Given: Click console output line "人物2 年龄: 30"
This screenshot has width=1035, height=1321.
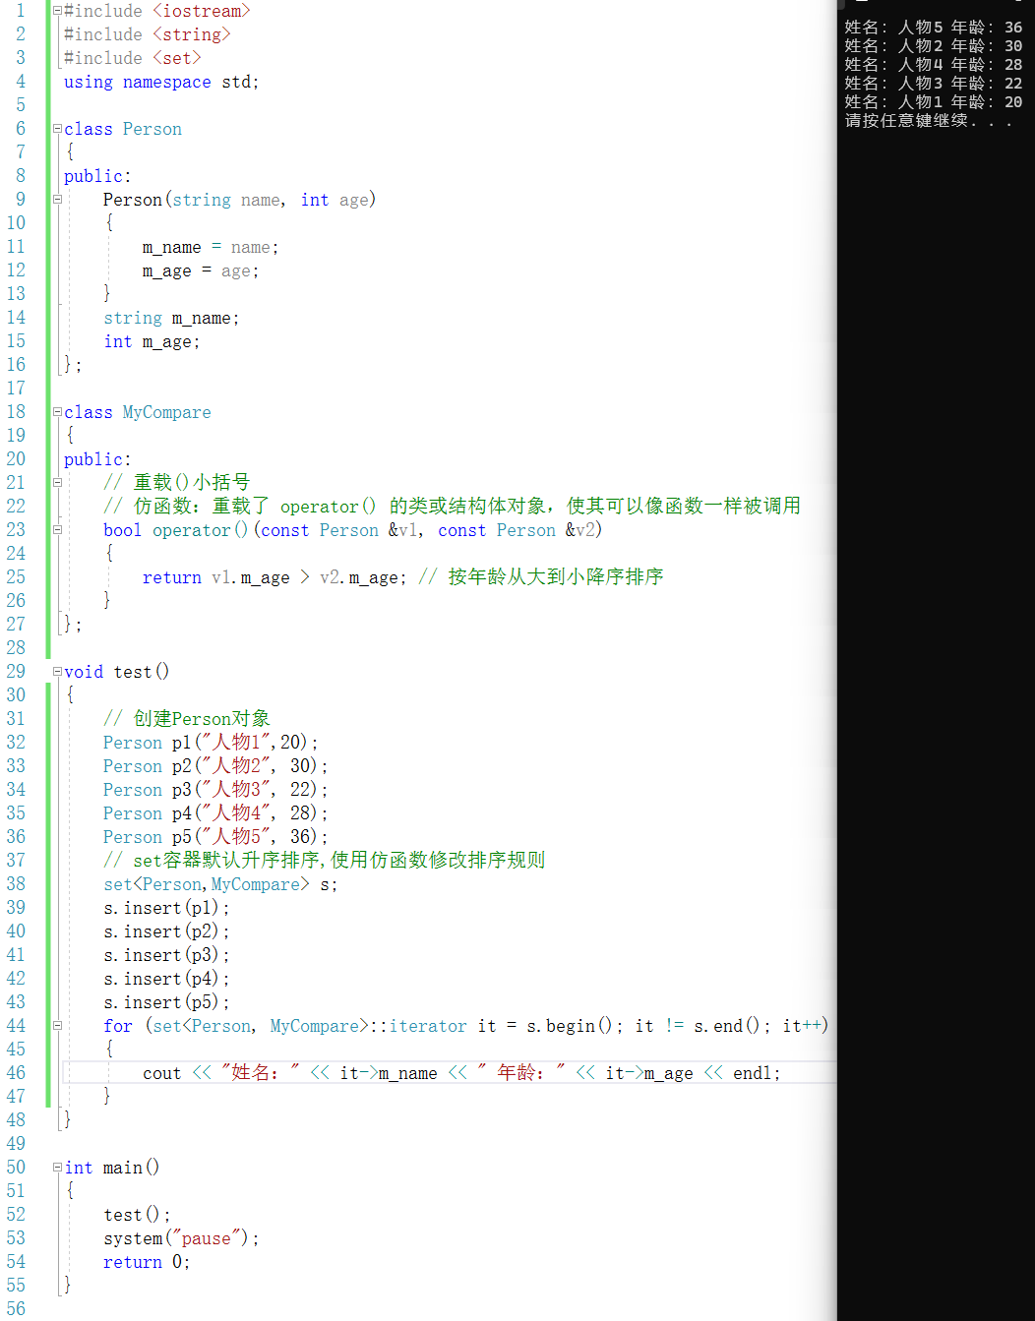Looking at the screenshot, I should 934,46.
